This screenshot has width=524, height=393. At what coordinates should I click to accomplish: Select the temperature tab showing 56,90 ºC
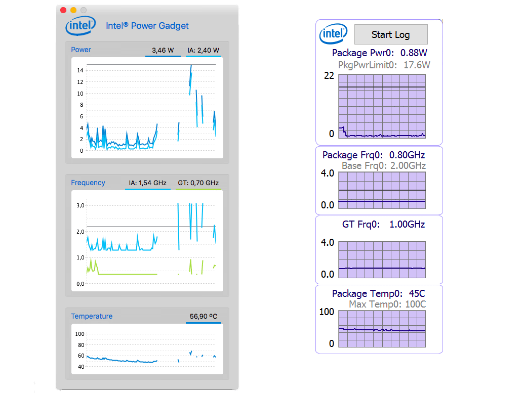tap(203, 316)
